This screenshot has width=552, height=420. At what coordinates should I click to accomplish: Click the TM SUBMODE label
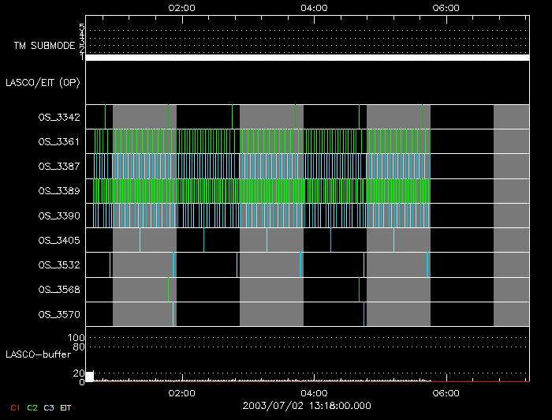(x=43, y=45)
